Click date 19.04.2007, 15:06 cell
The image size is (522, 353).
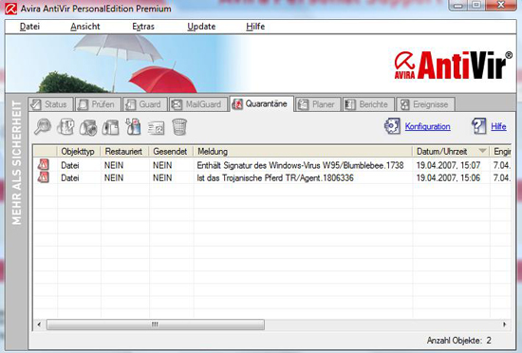tap(448, 177)
